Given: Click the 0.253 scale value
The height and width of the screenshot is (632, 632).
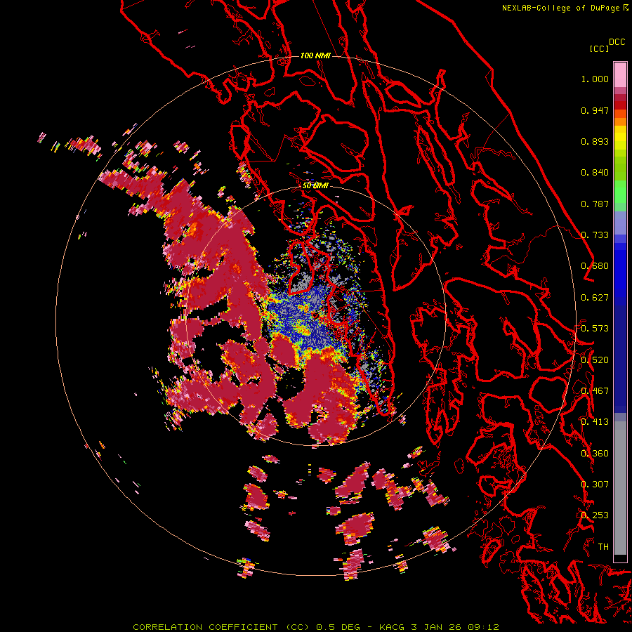Looking at the screenshot, I should tap(595, 515).
